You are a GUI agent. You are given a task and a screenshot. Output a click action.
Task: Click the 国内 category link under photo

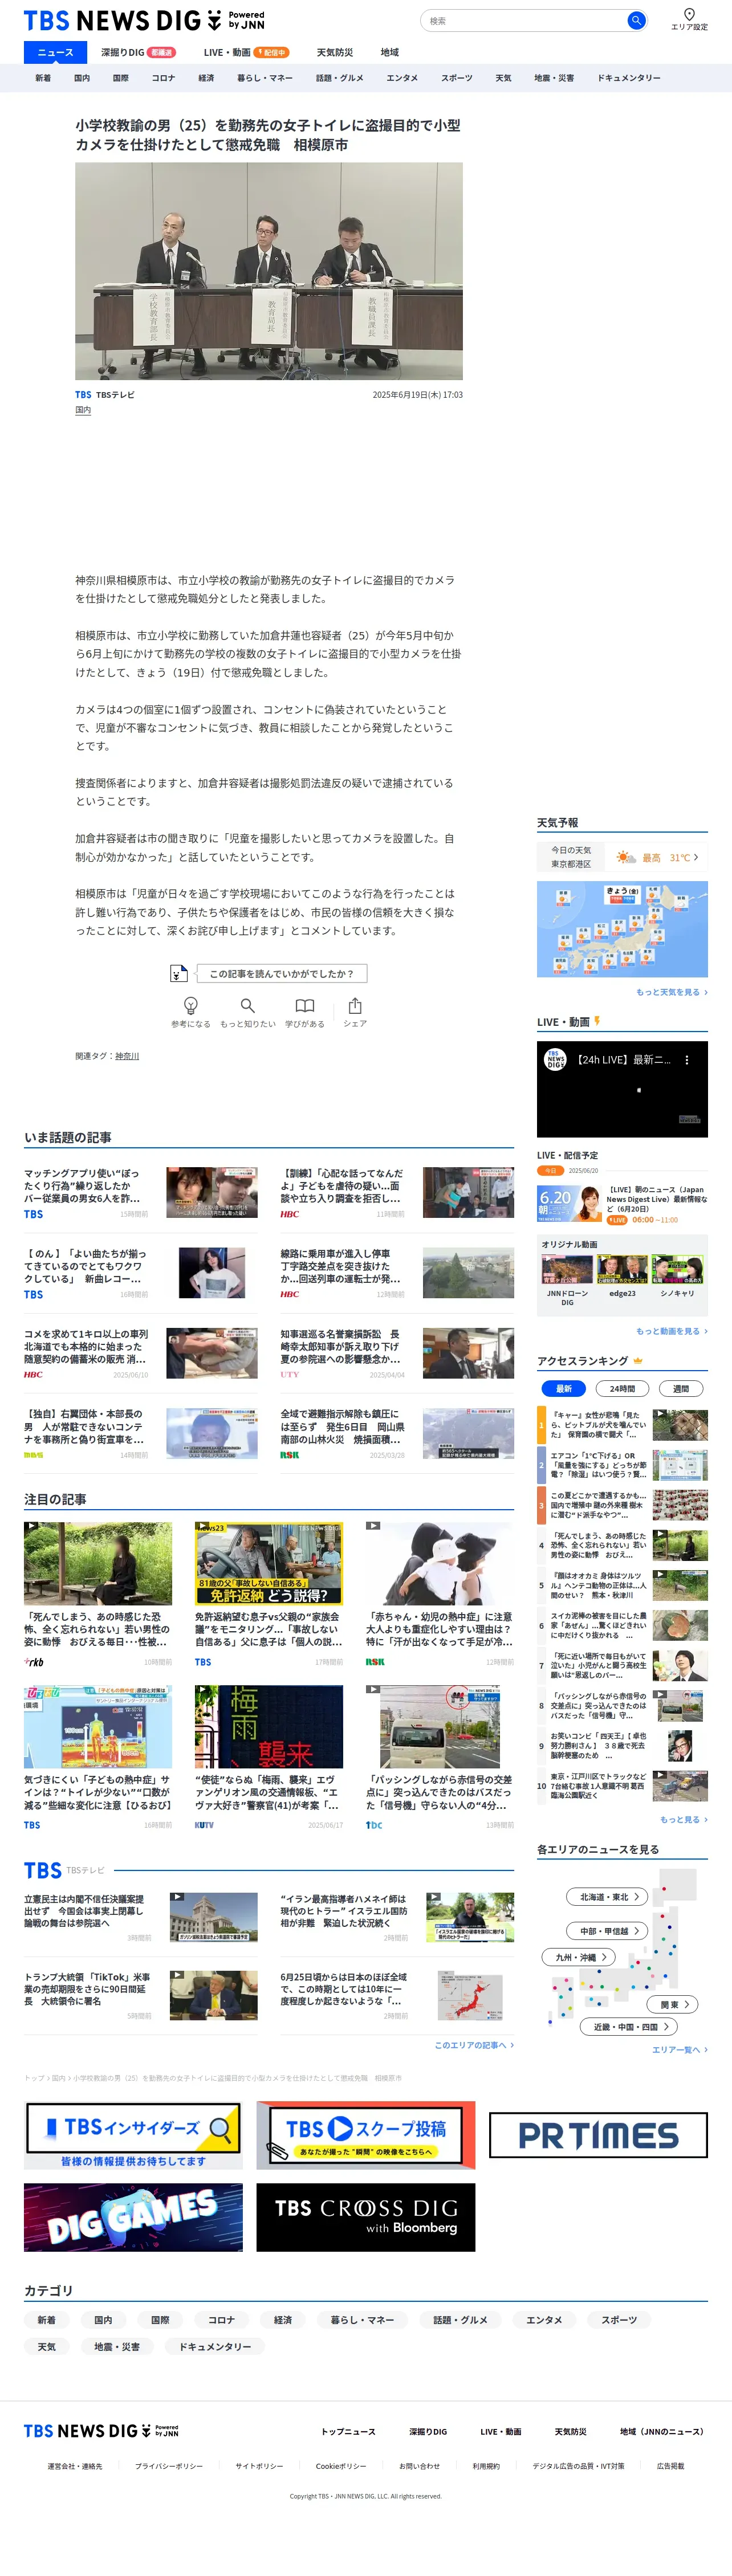coord(83,410)
